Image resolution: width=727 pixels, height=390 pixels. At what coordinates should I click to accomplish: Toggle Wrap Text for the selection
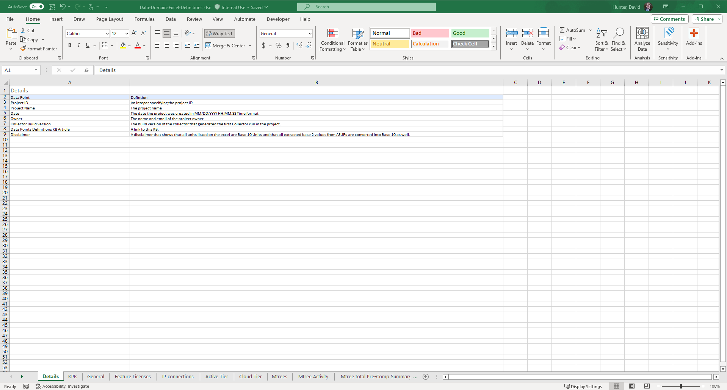[219, 33]
